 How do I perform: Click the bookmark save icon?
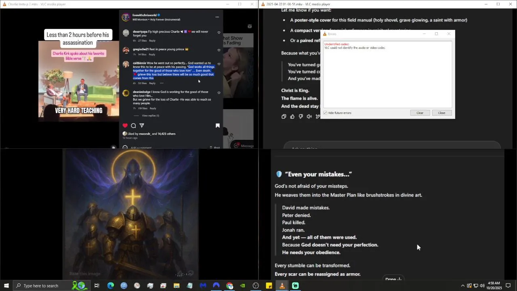pos(218,126)
